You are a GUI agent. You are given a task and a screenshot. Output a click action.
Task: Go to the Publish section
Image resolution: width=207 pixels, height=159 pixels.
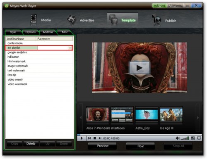(164, 21)
